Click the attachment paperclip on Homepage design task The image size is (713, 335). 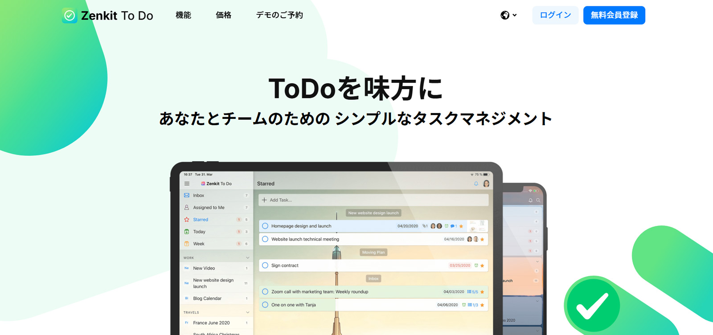[425, 226]
